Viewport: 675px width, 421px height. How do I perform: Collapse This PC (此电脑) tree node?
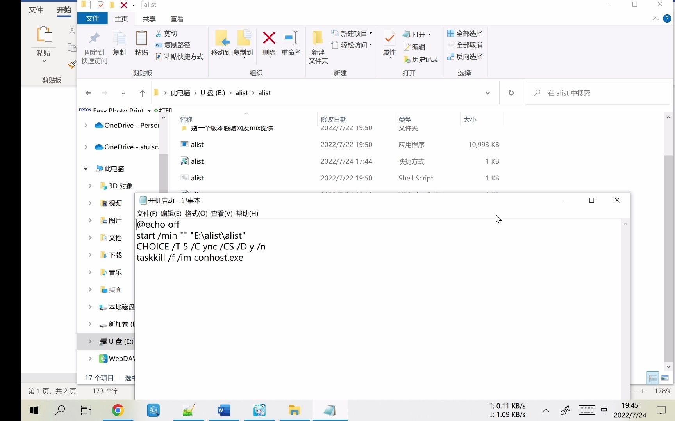point(86,169)
